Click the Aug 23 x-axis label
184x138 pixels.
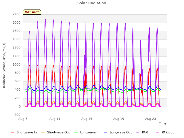click(x=151, y=119)
